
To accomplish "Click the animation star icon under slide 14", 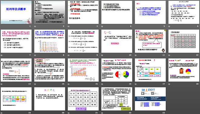I will point(35,84).
